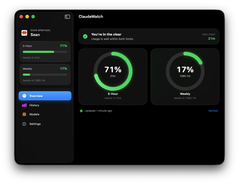Click the sidebar 17% value

click(x=64, y=69)
